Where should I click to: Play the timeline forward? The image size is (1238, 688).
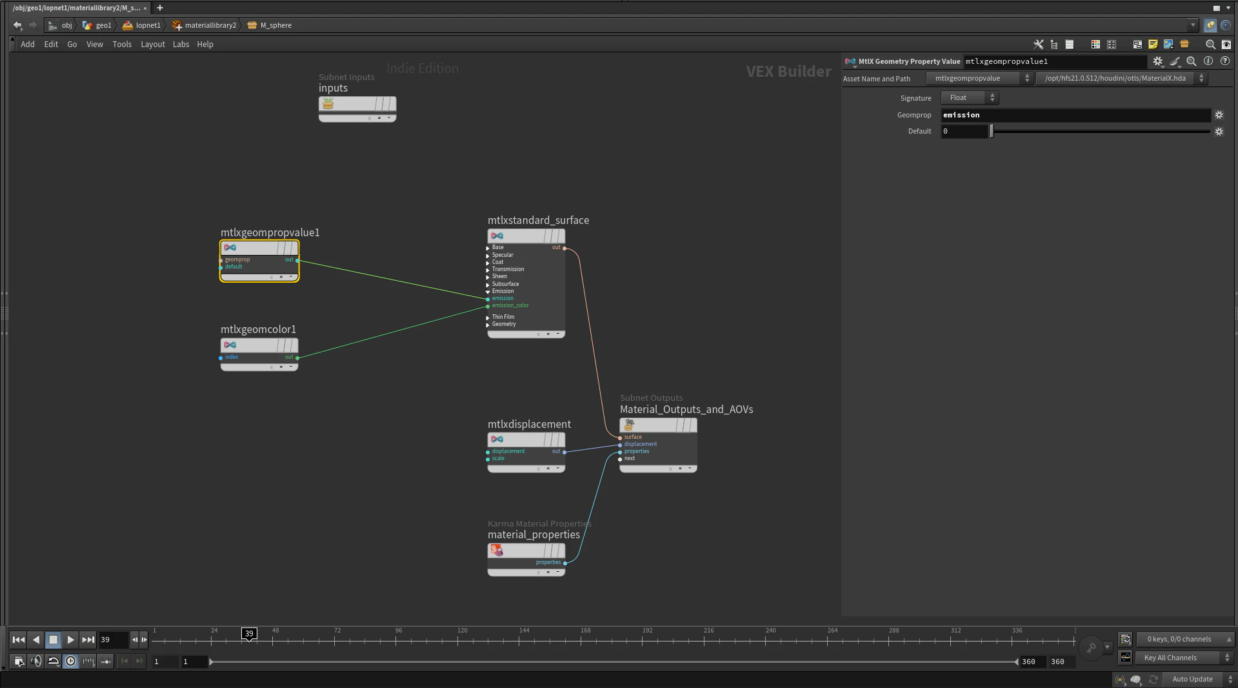coord(70,640)
